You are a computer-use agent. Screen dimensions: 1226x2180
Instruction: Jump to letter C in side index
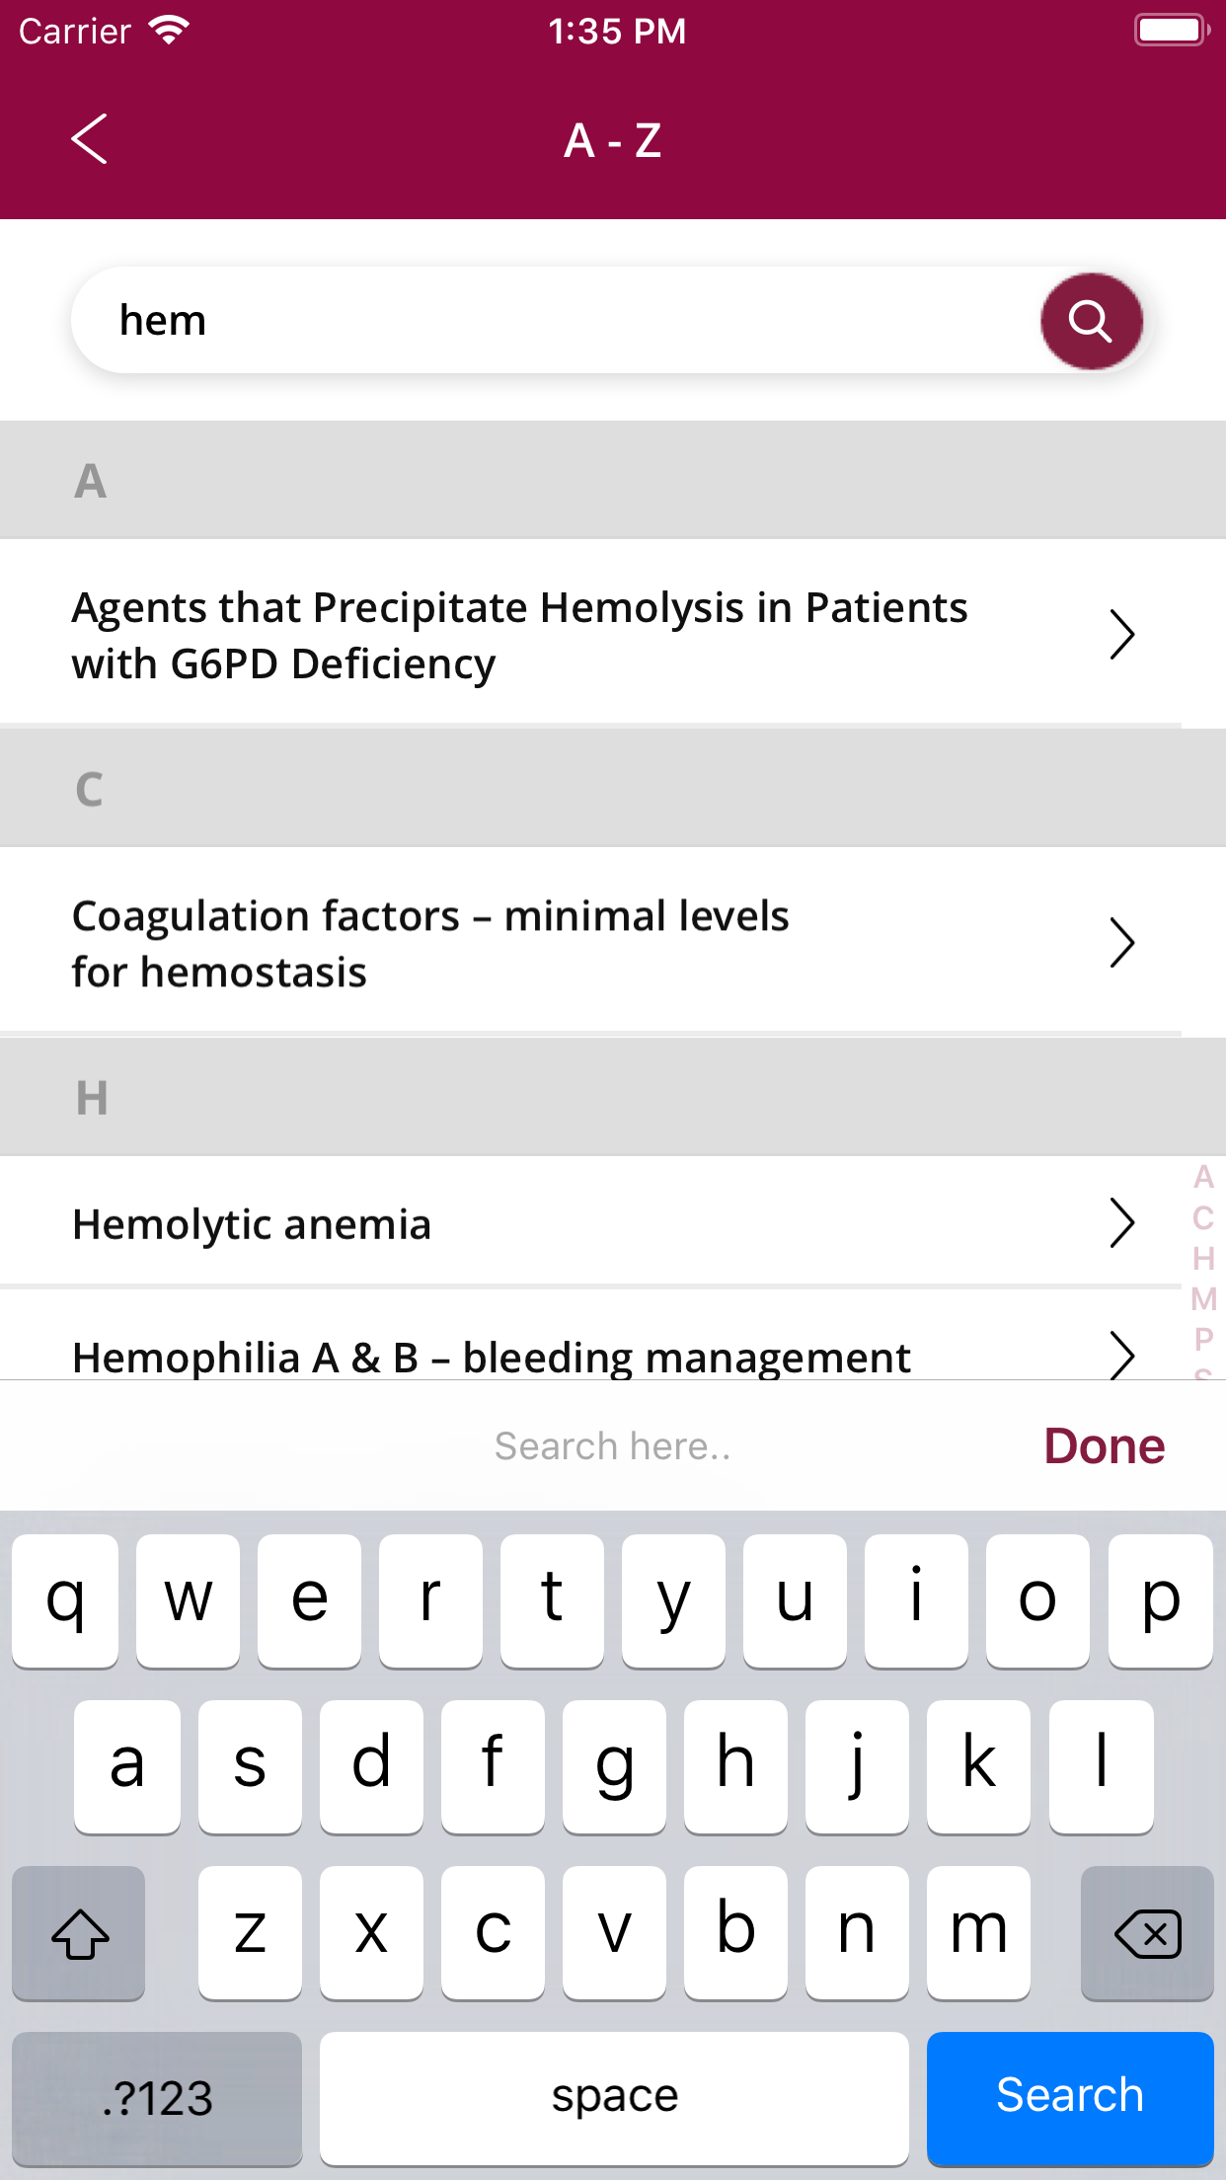click(1203, 1218)
